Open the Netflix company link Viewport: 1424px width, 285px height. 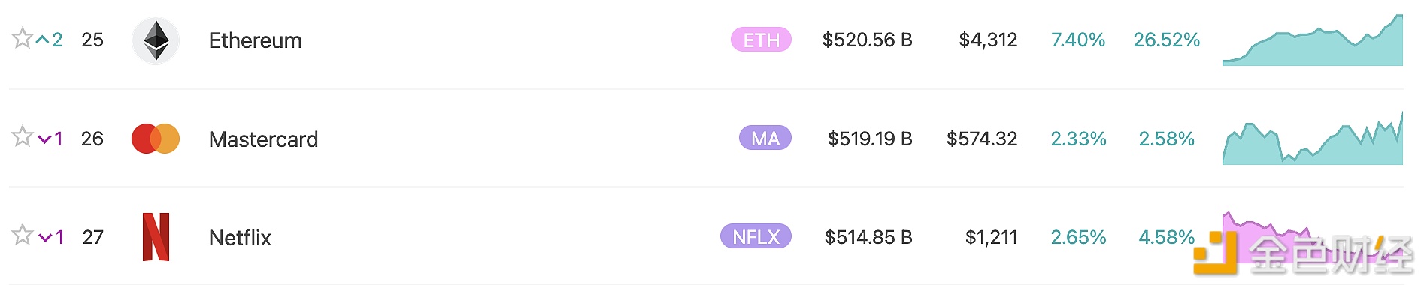point(240,238)
